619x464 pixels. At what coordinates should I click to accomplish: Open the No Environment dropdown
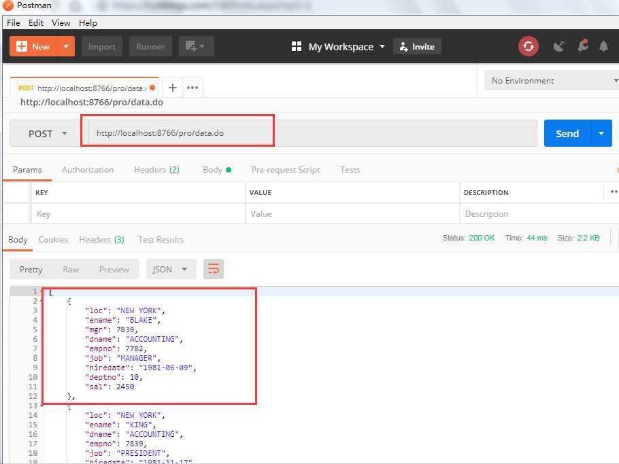click(x=552, y=80)
